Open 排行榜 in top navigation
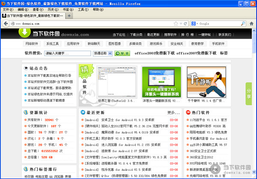The image size is (257, 179). click(187, 35)
